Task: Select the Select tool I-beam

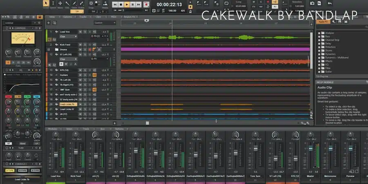Action: pos(53,3)
